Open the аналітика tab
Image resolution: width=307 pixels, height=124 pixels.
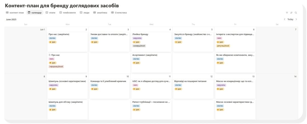pyautogui.click(x=100, y=13)
